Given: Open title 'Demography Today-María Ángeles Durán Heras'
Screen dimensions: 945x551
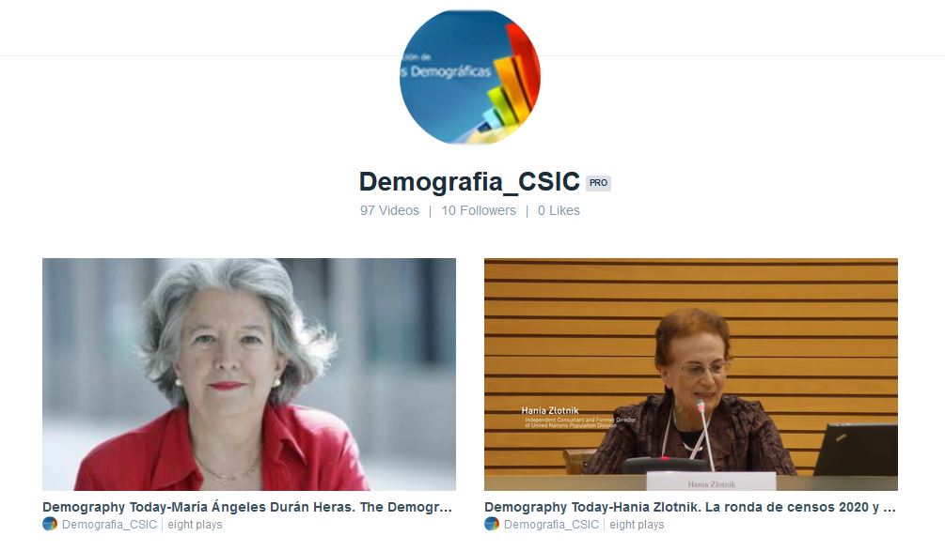Looking at the screenshot, I should (247, 507).
